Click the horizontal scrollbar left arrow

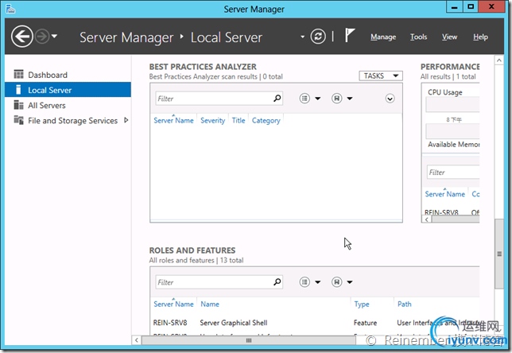pos(137,340)
